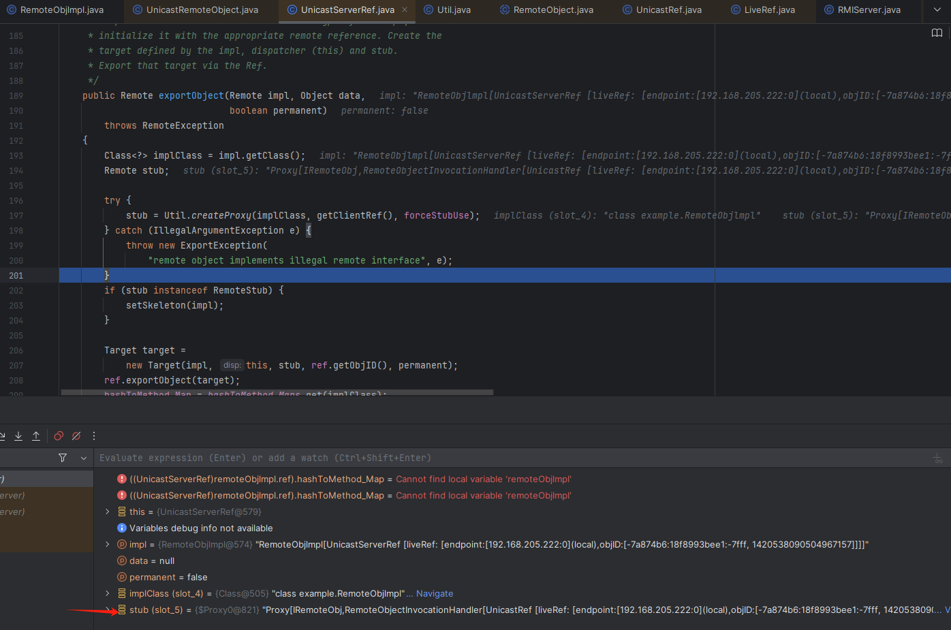Click the 'remote object implements illegal' string literal
The width and height of the screenshot is (951, 630).
287,260
